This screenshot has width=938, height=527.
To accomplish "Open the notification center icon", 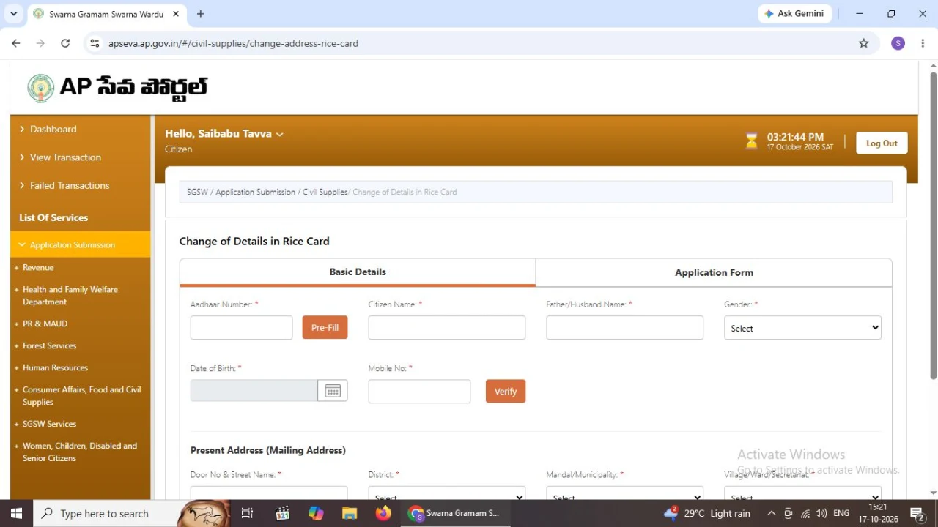I will (x=917, y=513).
